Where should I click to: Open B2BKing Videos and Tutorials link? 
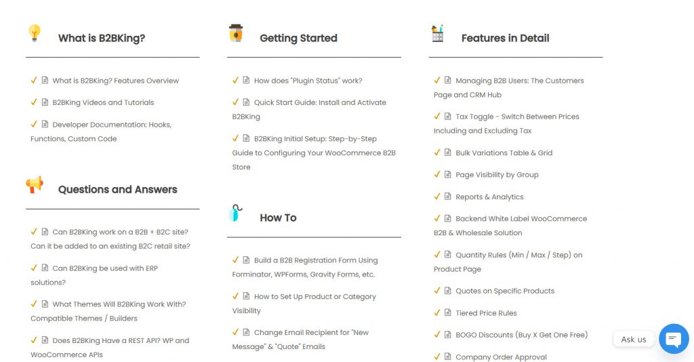tap(103, 102)
